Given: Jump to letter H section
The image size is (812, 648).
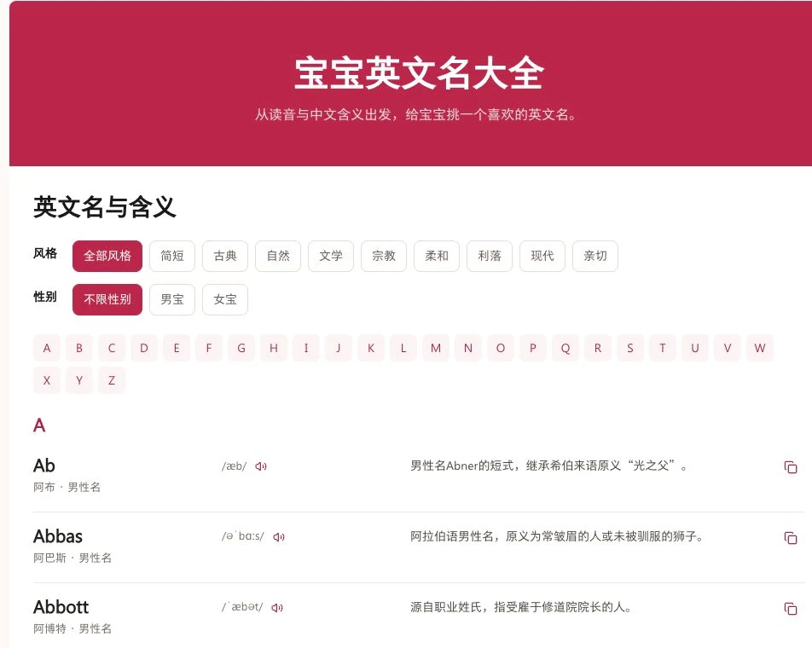Looking at the screenshot, I should click(x=274, y=348).
